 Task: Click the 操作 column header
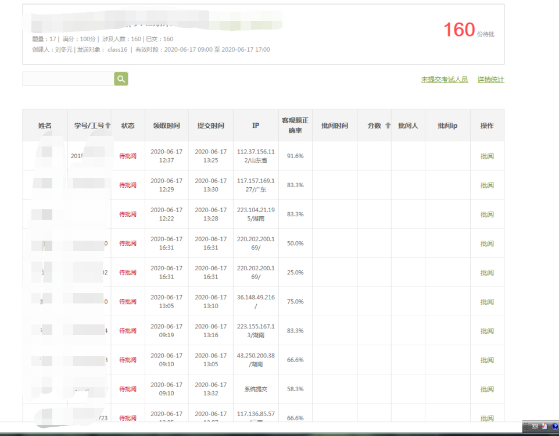pos(487,125)
